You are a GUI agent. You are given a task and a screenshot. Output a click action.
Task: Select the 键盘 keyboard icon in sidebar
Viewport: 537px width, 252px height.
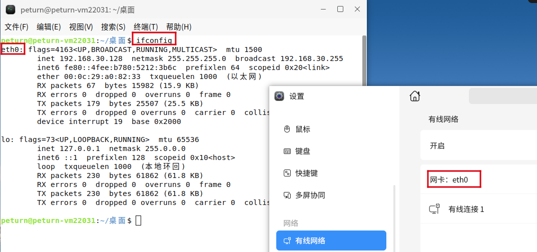(287, 151)
